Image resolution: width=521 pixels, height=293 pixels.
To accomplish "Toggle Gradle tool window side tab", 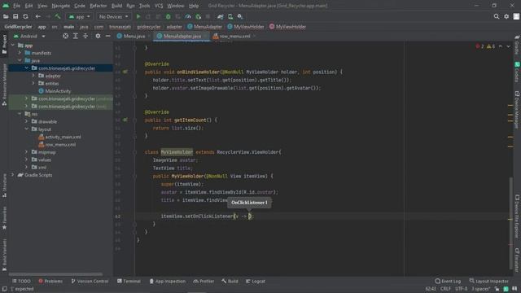I will (517, 45).
